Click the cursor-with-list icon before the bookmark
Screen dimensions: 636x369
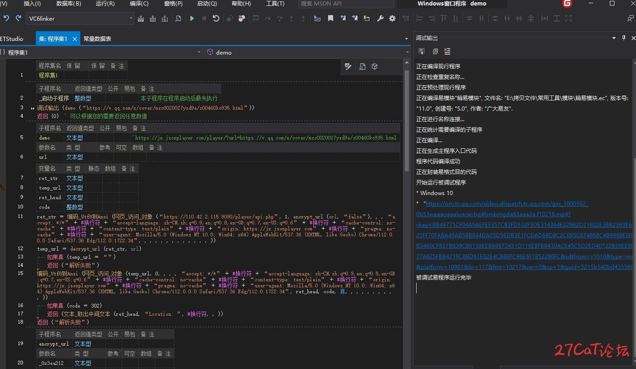click(317, 19)
